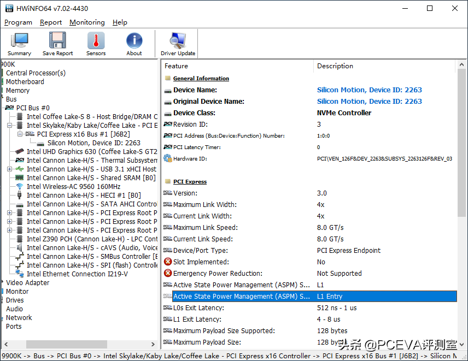Click Intel Ethernet Connection I219-V icon
This screenshot has height=361, width=468.
point(19,274)
